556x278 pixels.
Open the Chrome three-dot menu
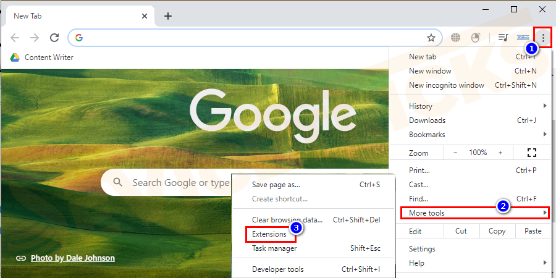(543, 37)
